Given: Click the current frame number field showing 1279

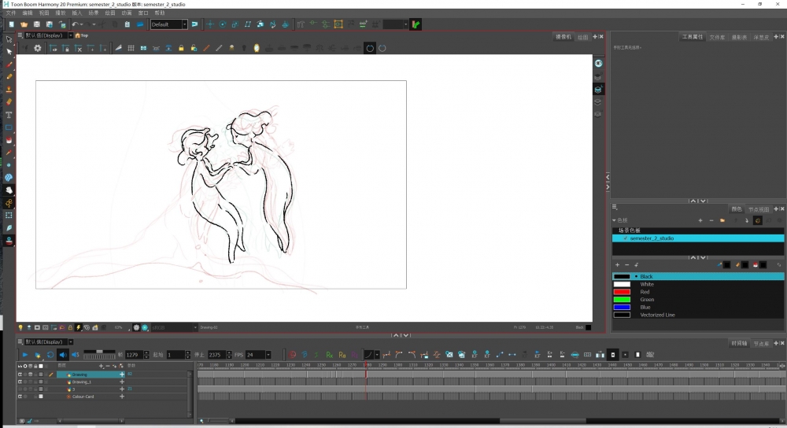Looking at the screenshot, I should click(134, 355).
